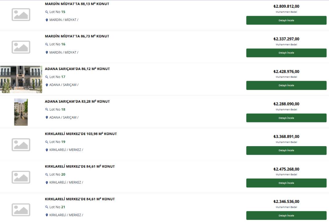The height and width of the screenshot is (222, 329).
Task: Open the KIRKLARELİ MERKEZ'DE 103,98 M² KONUT title
Action: coord(81,134)
